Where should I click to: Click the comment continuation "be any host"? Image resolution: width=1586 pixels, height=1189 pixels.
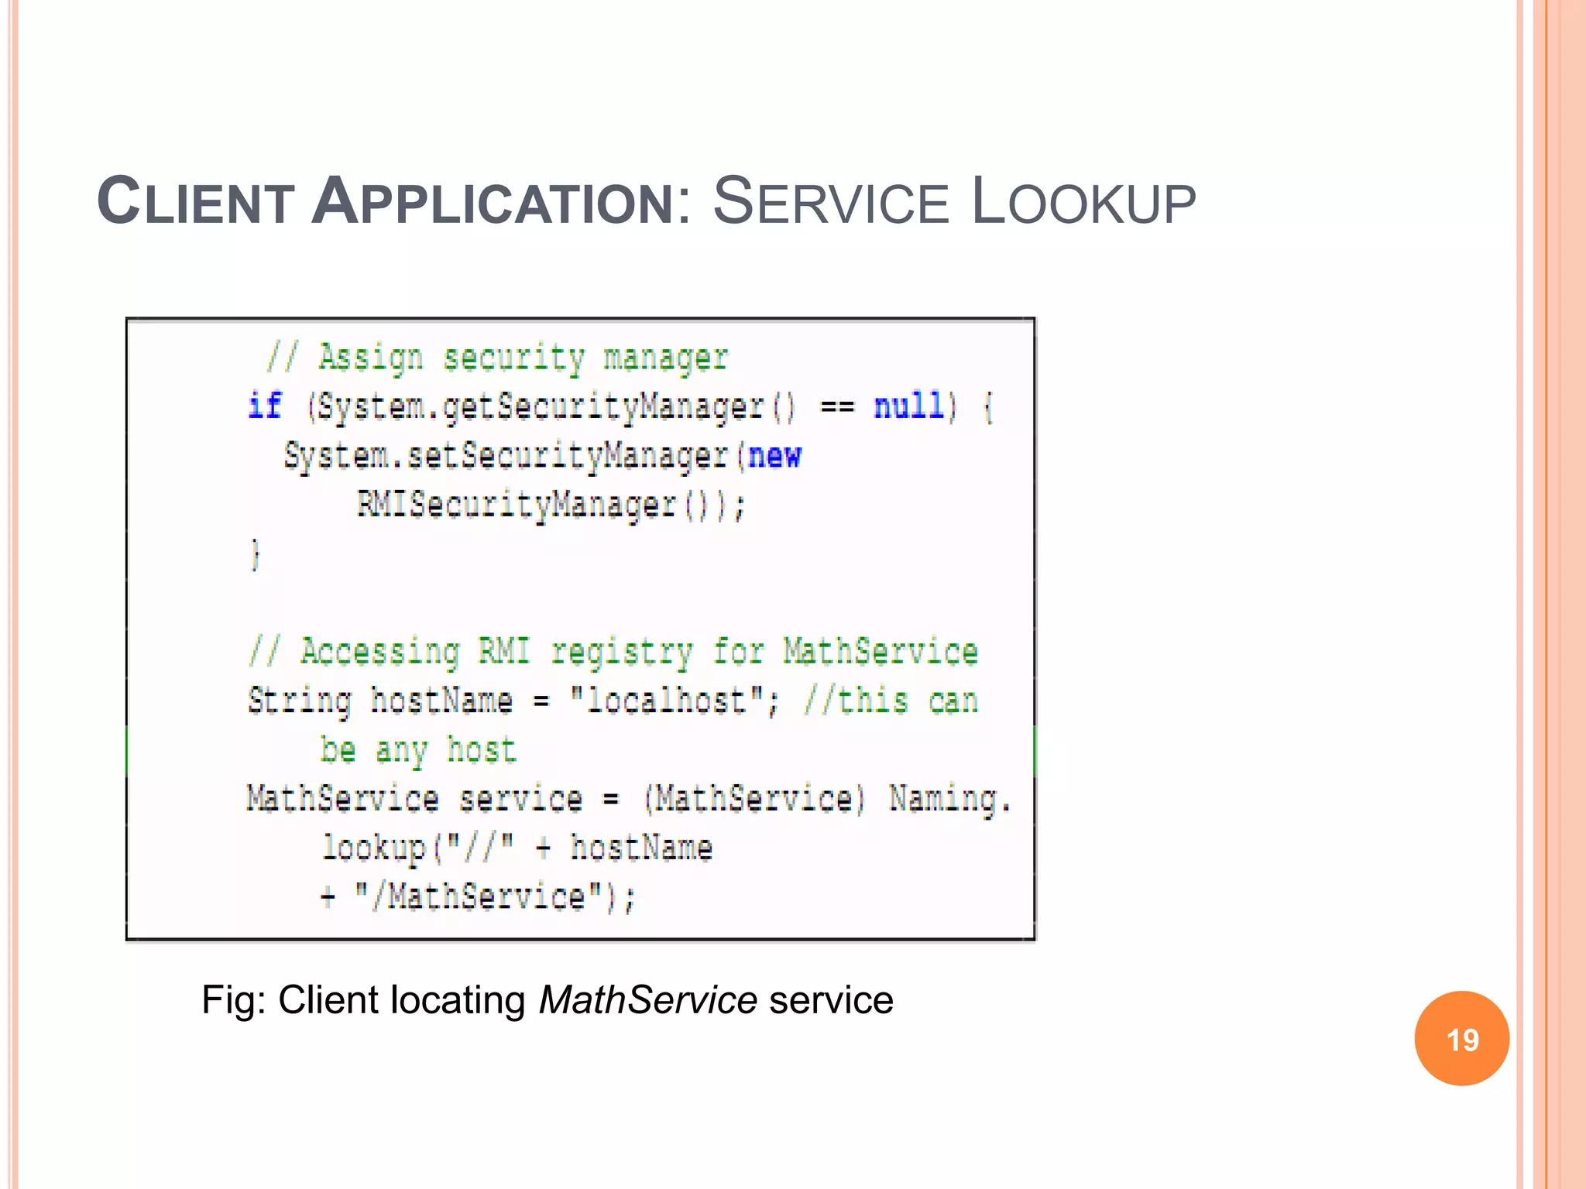tap(418, 750)
